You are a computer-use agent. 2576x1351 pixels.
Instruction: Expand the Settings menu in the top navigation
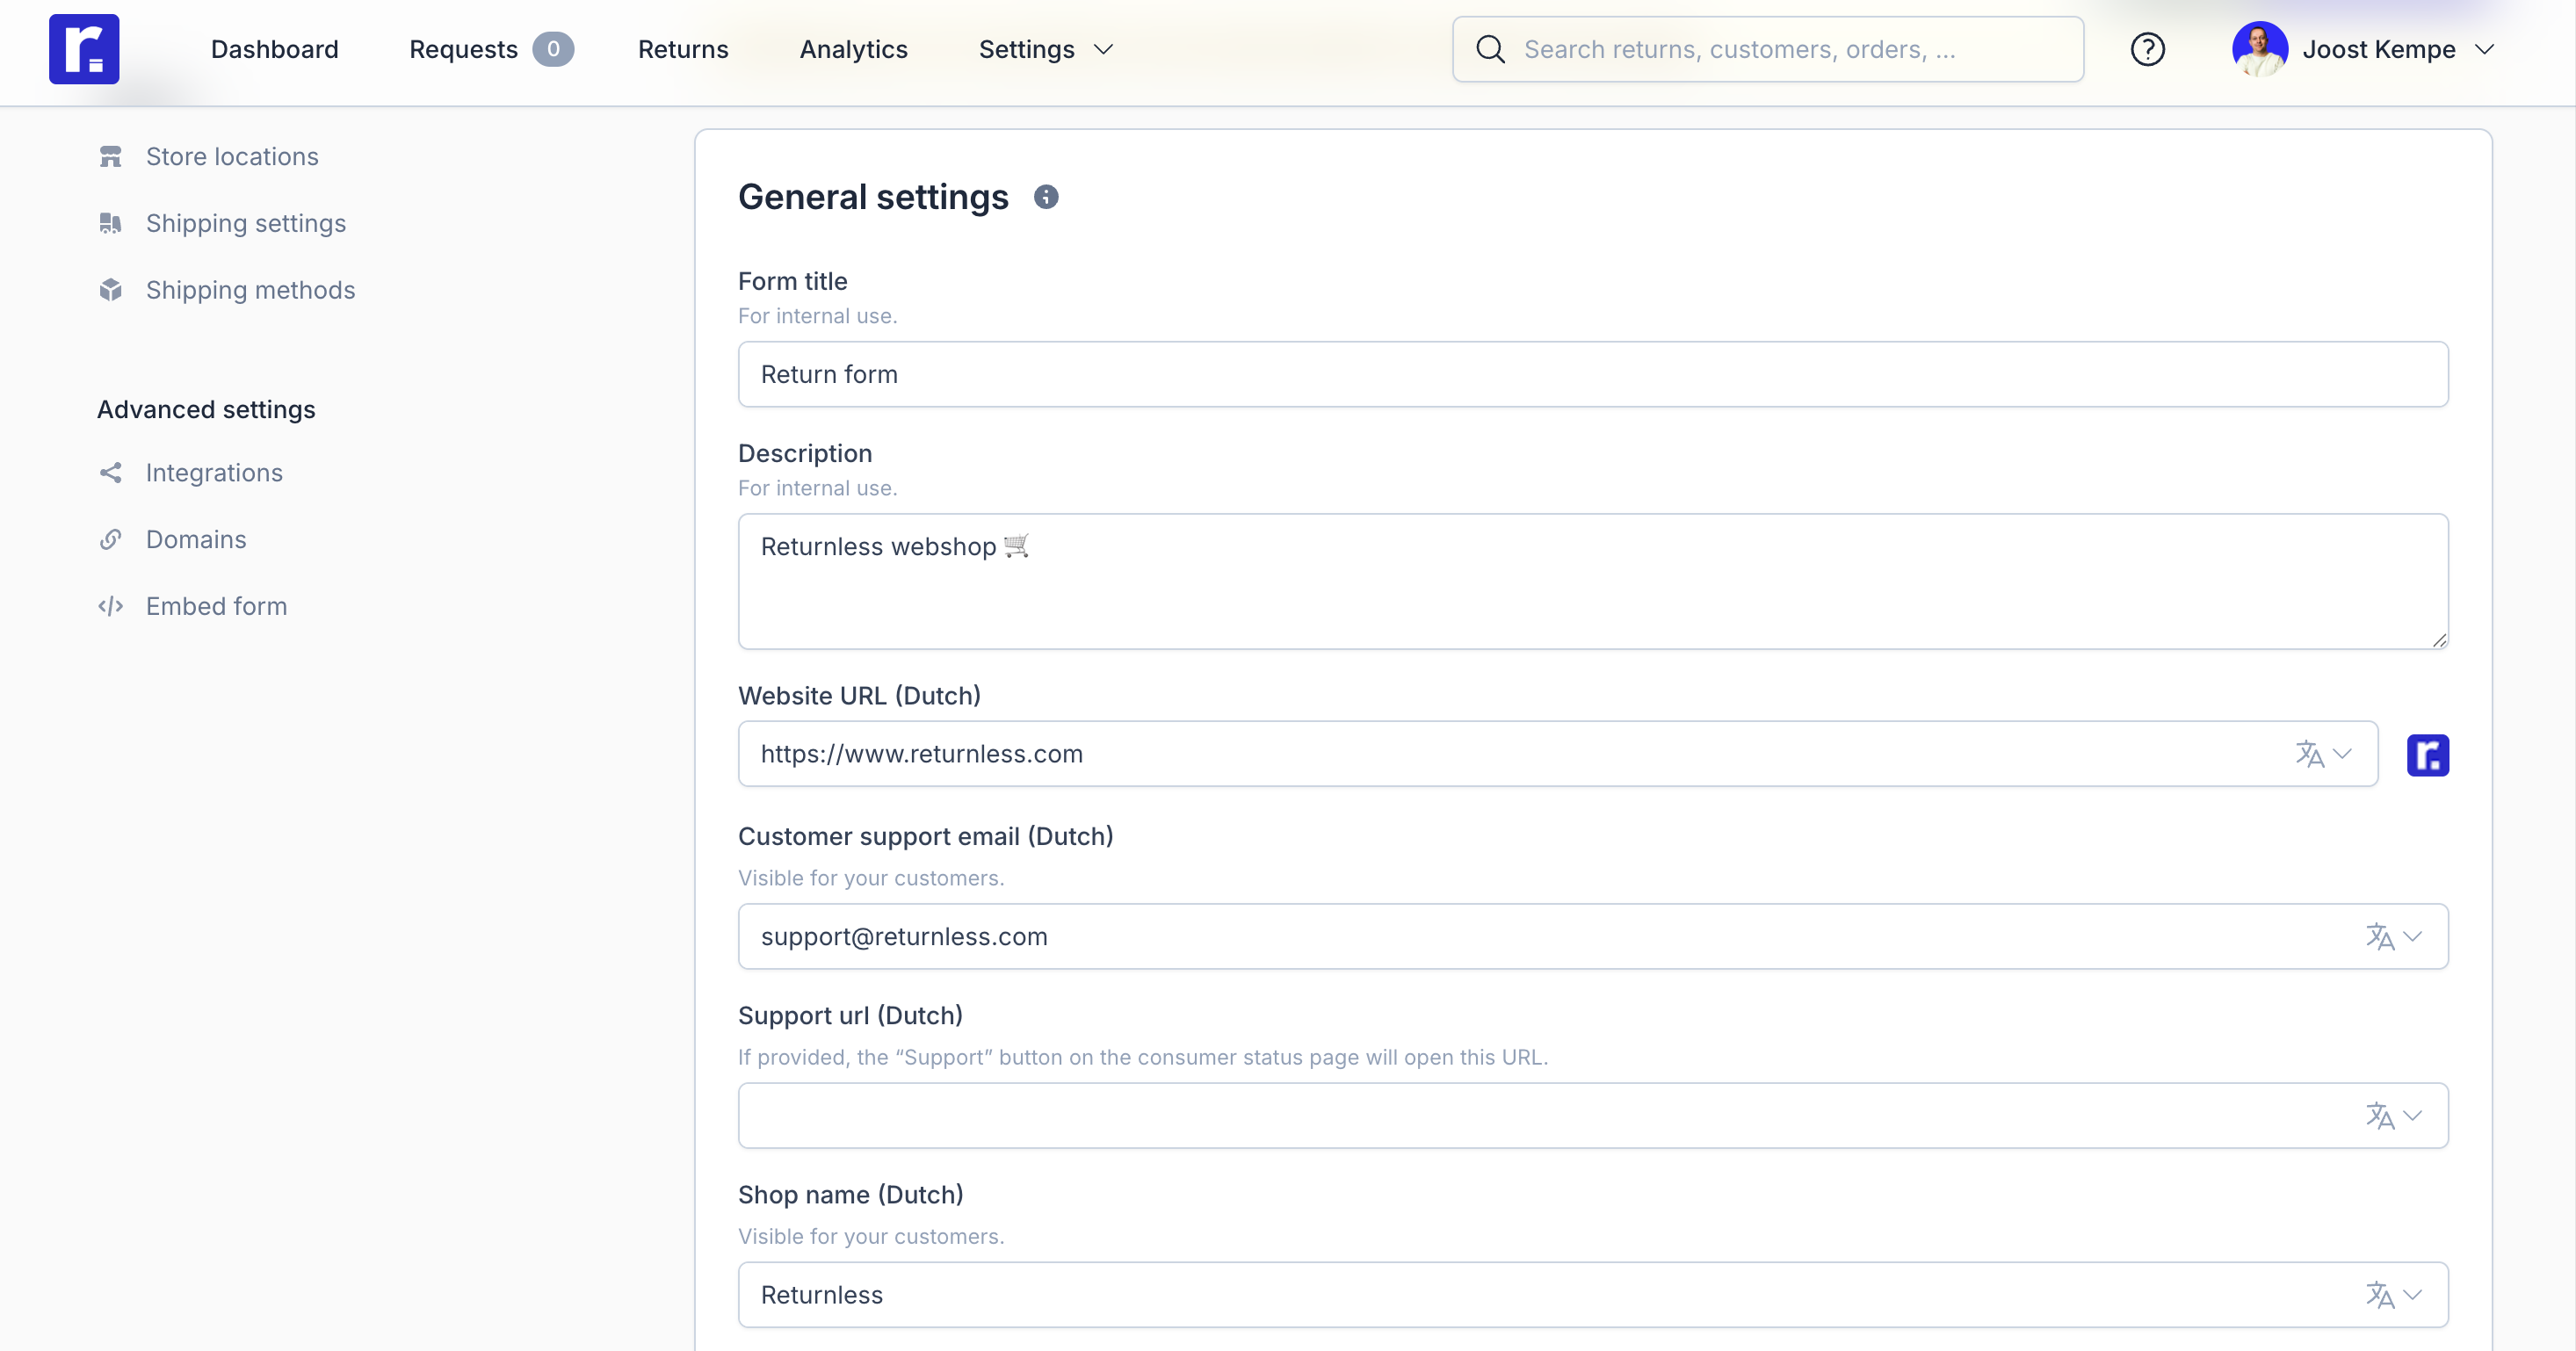click(x=1045, y=49)
